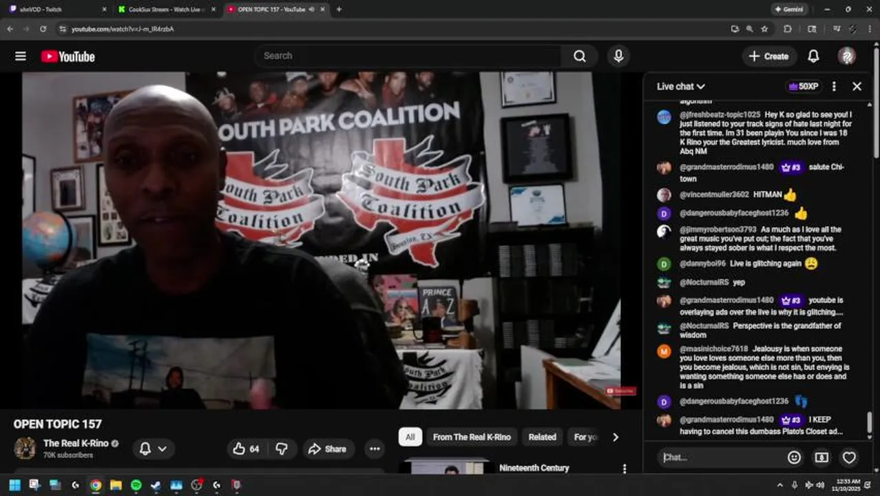Go to YouTube home via logo
The width and height of the screenshot is (880, 496).
click(67, 56)
